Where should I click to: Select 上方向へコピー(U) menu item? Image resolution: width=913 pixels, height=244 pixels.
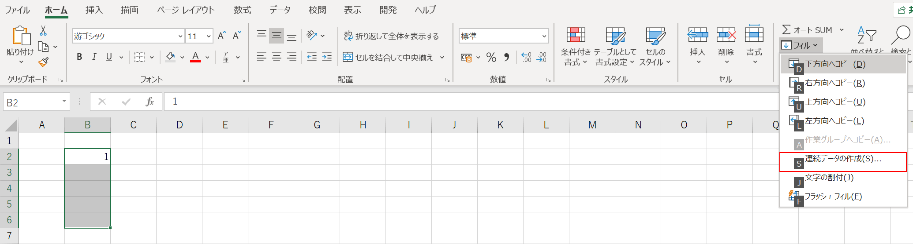point(843,102)
